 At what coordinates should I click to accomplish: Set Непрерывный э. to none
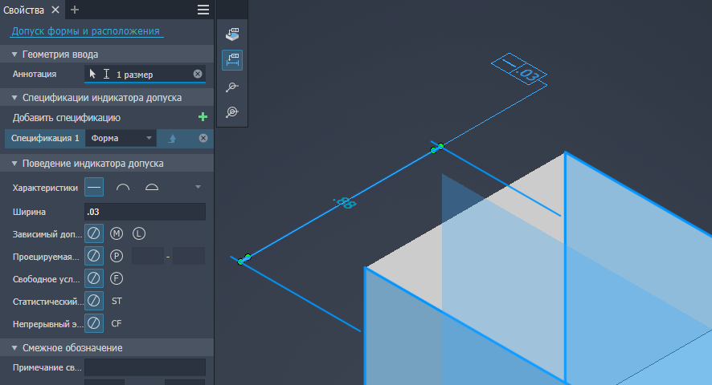click(94, 323)
